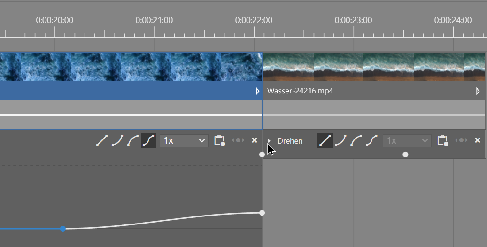
Task: Open the enabled 1x speed dropdown
Action: 184,141
